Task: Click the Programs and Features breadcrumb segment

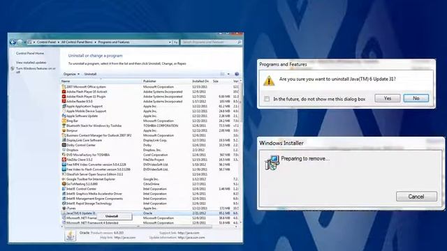Action: (114, 42)
